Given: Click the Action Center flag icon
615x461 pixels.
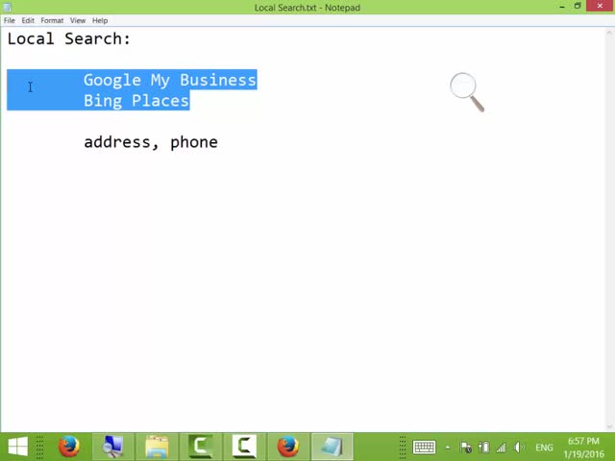Looking at the screenshot, I should [465, 448].
